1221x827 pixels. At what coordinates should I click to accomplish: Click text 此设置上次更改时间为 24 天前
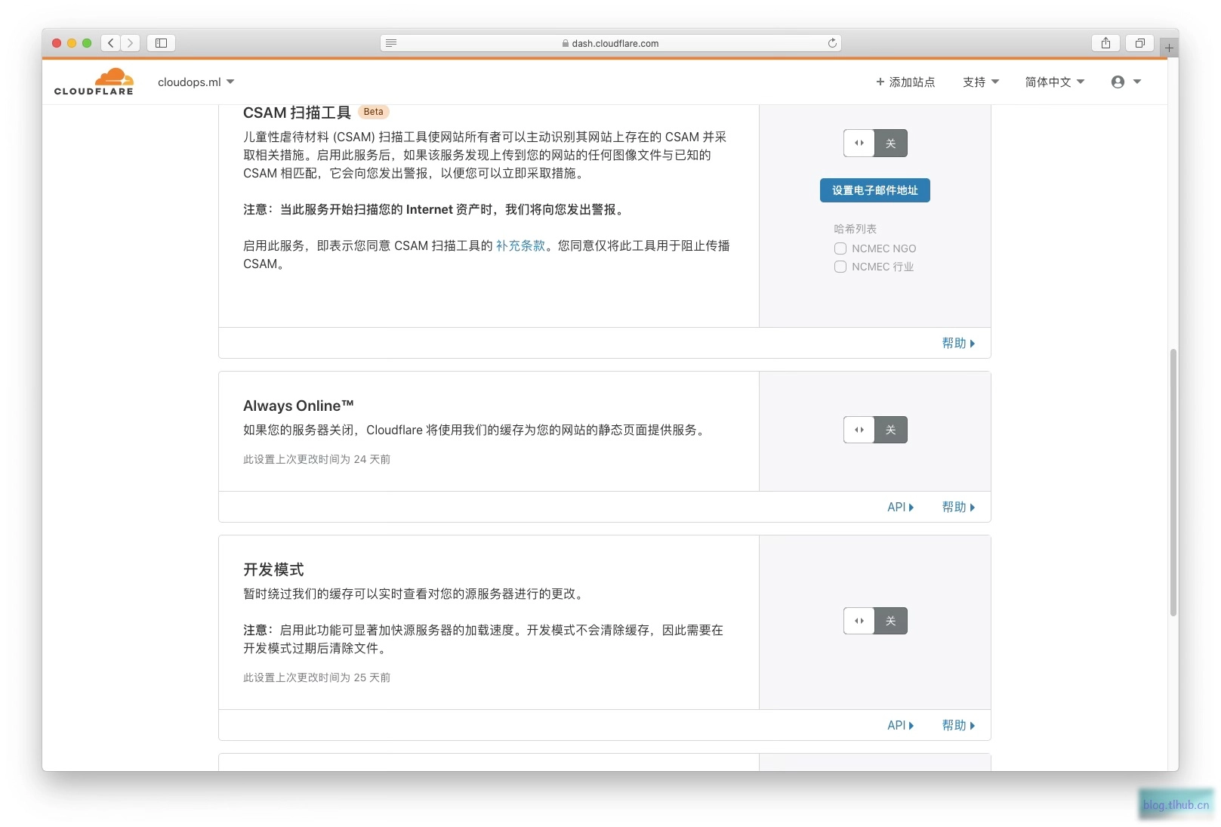(x=316, y=459)
